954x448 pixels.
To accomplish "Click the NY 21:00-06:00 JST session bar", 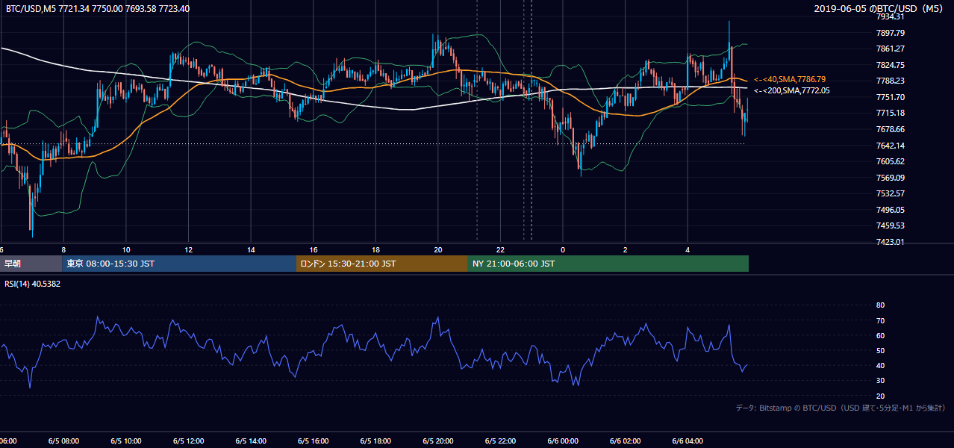I will 608,264.
